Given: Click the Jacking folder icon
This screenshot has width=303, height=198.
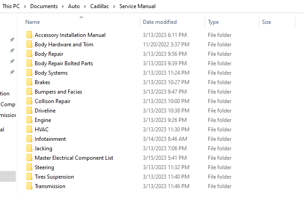Looking at the screenshot, I should point(29,148).
